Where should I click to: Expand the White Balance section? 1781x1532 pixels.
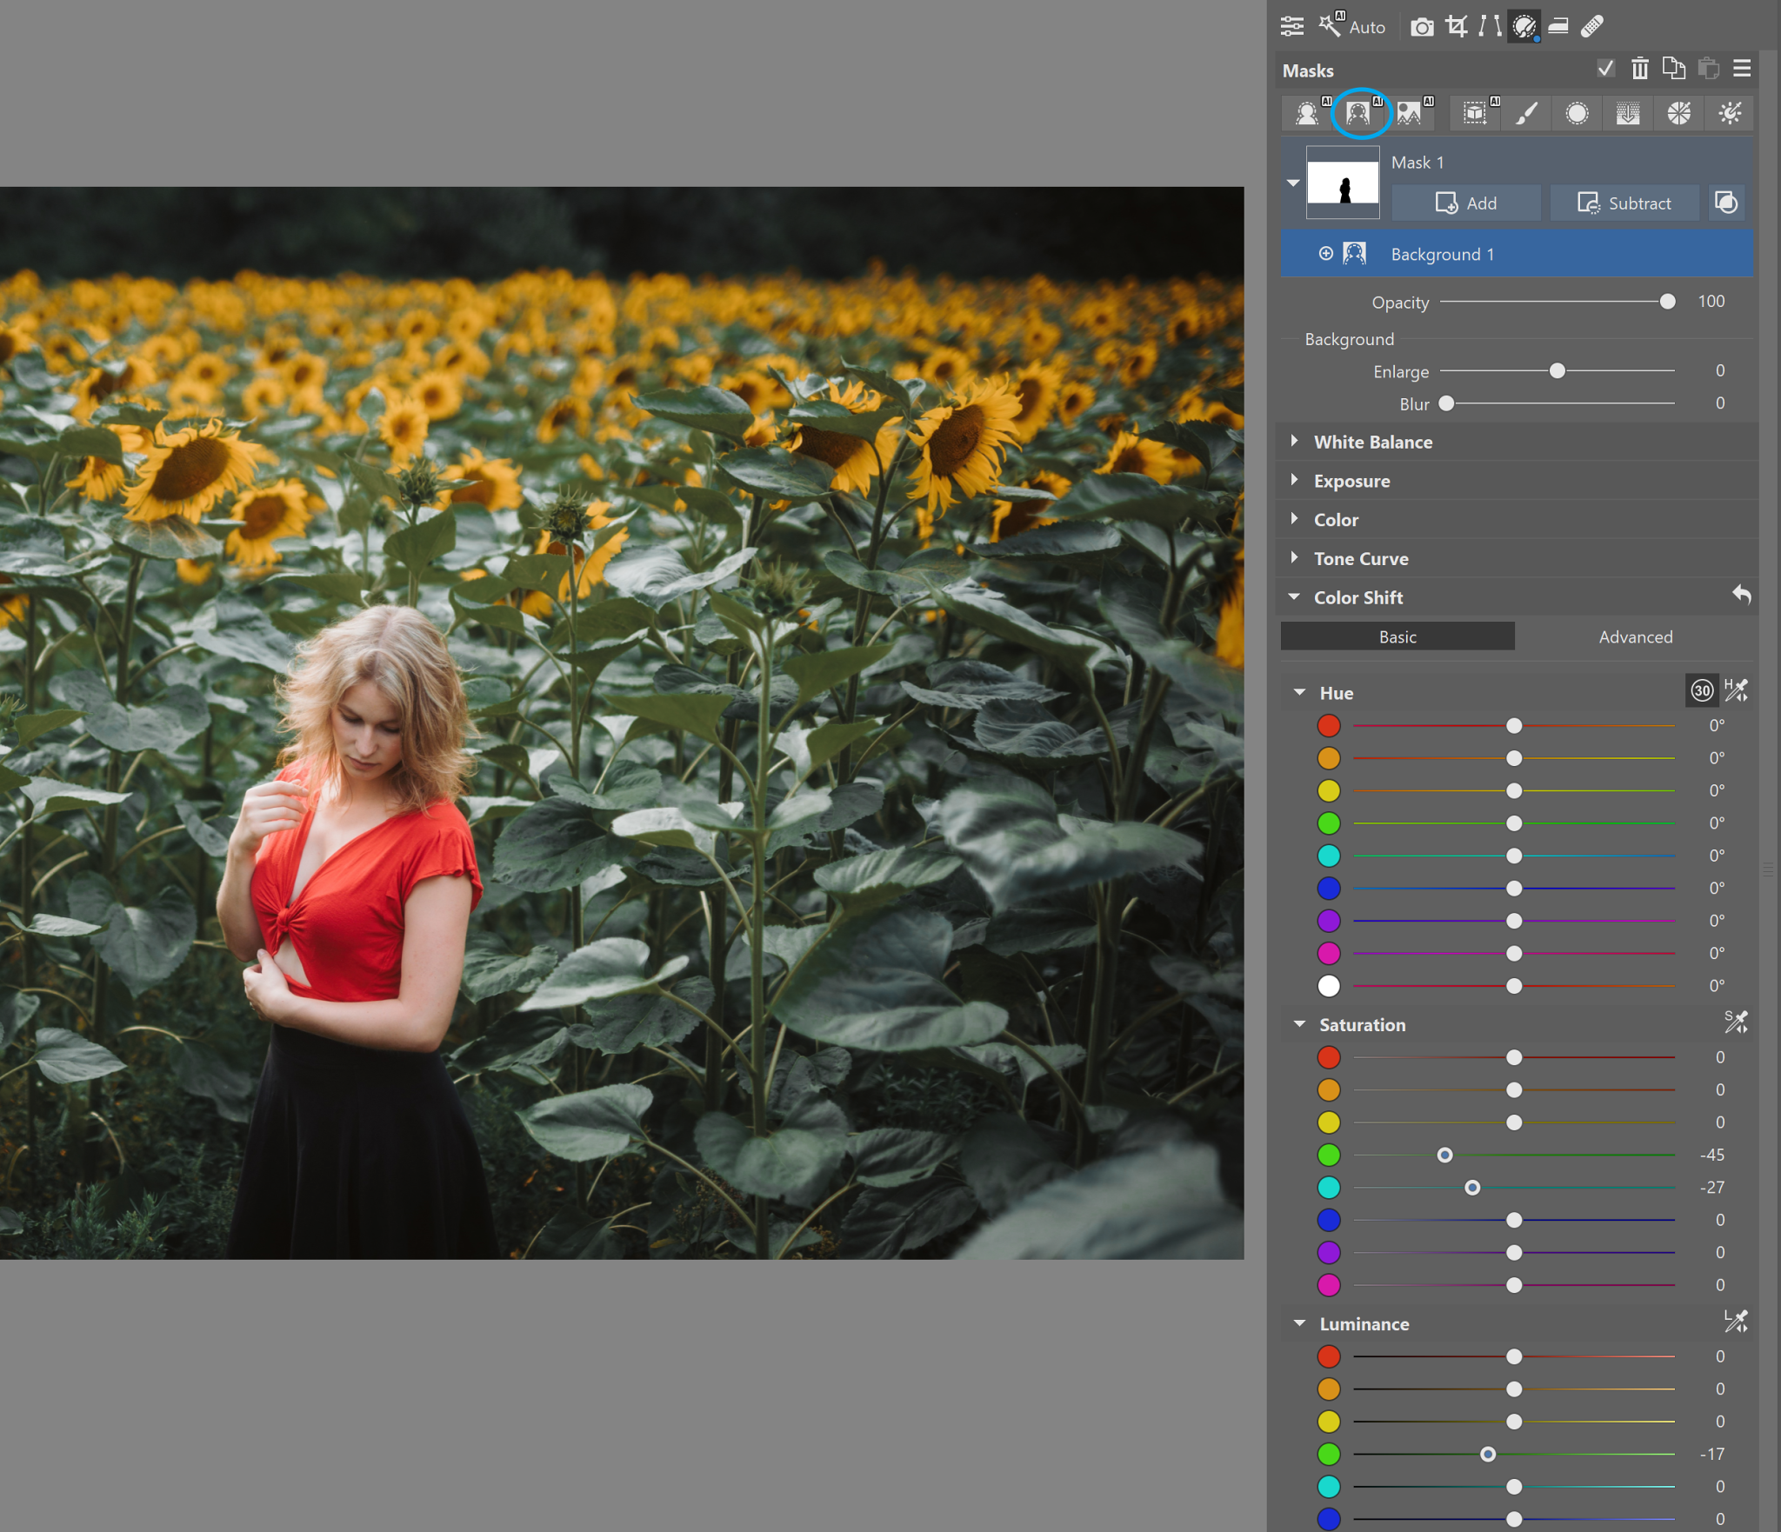click(1372, 442)
